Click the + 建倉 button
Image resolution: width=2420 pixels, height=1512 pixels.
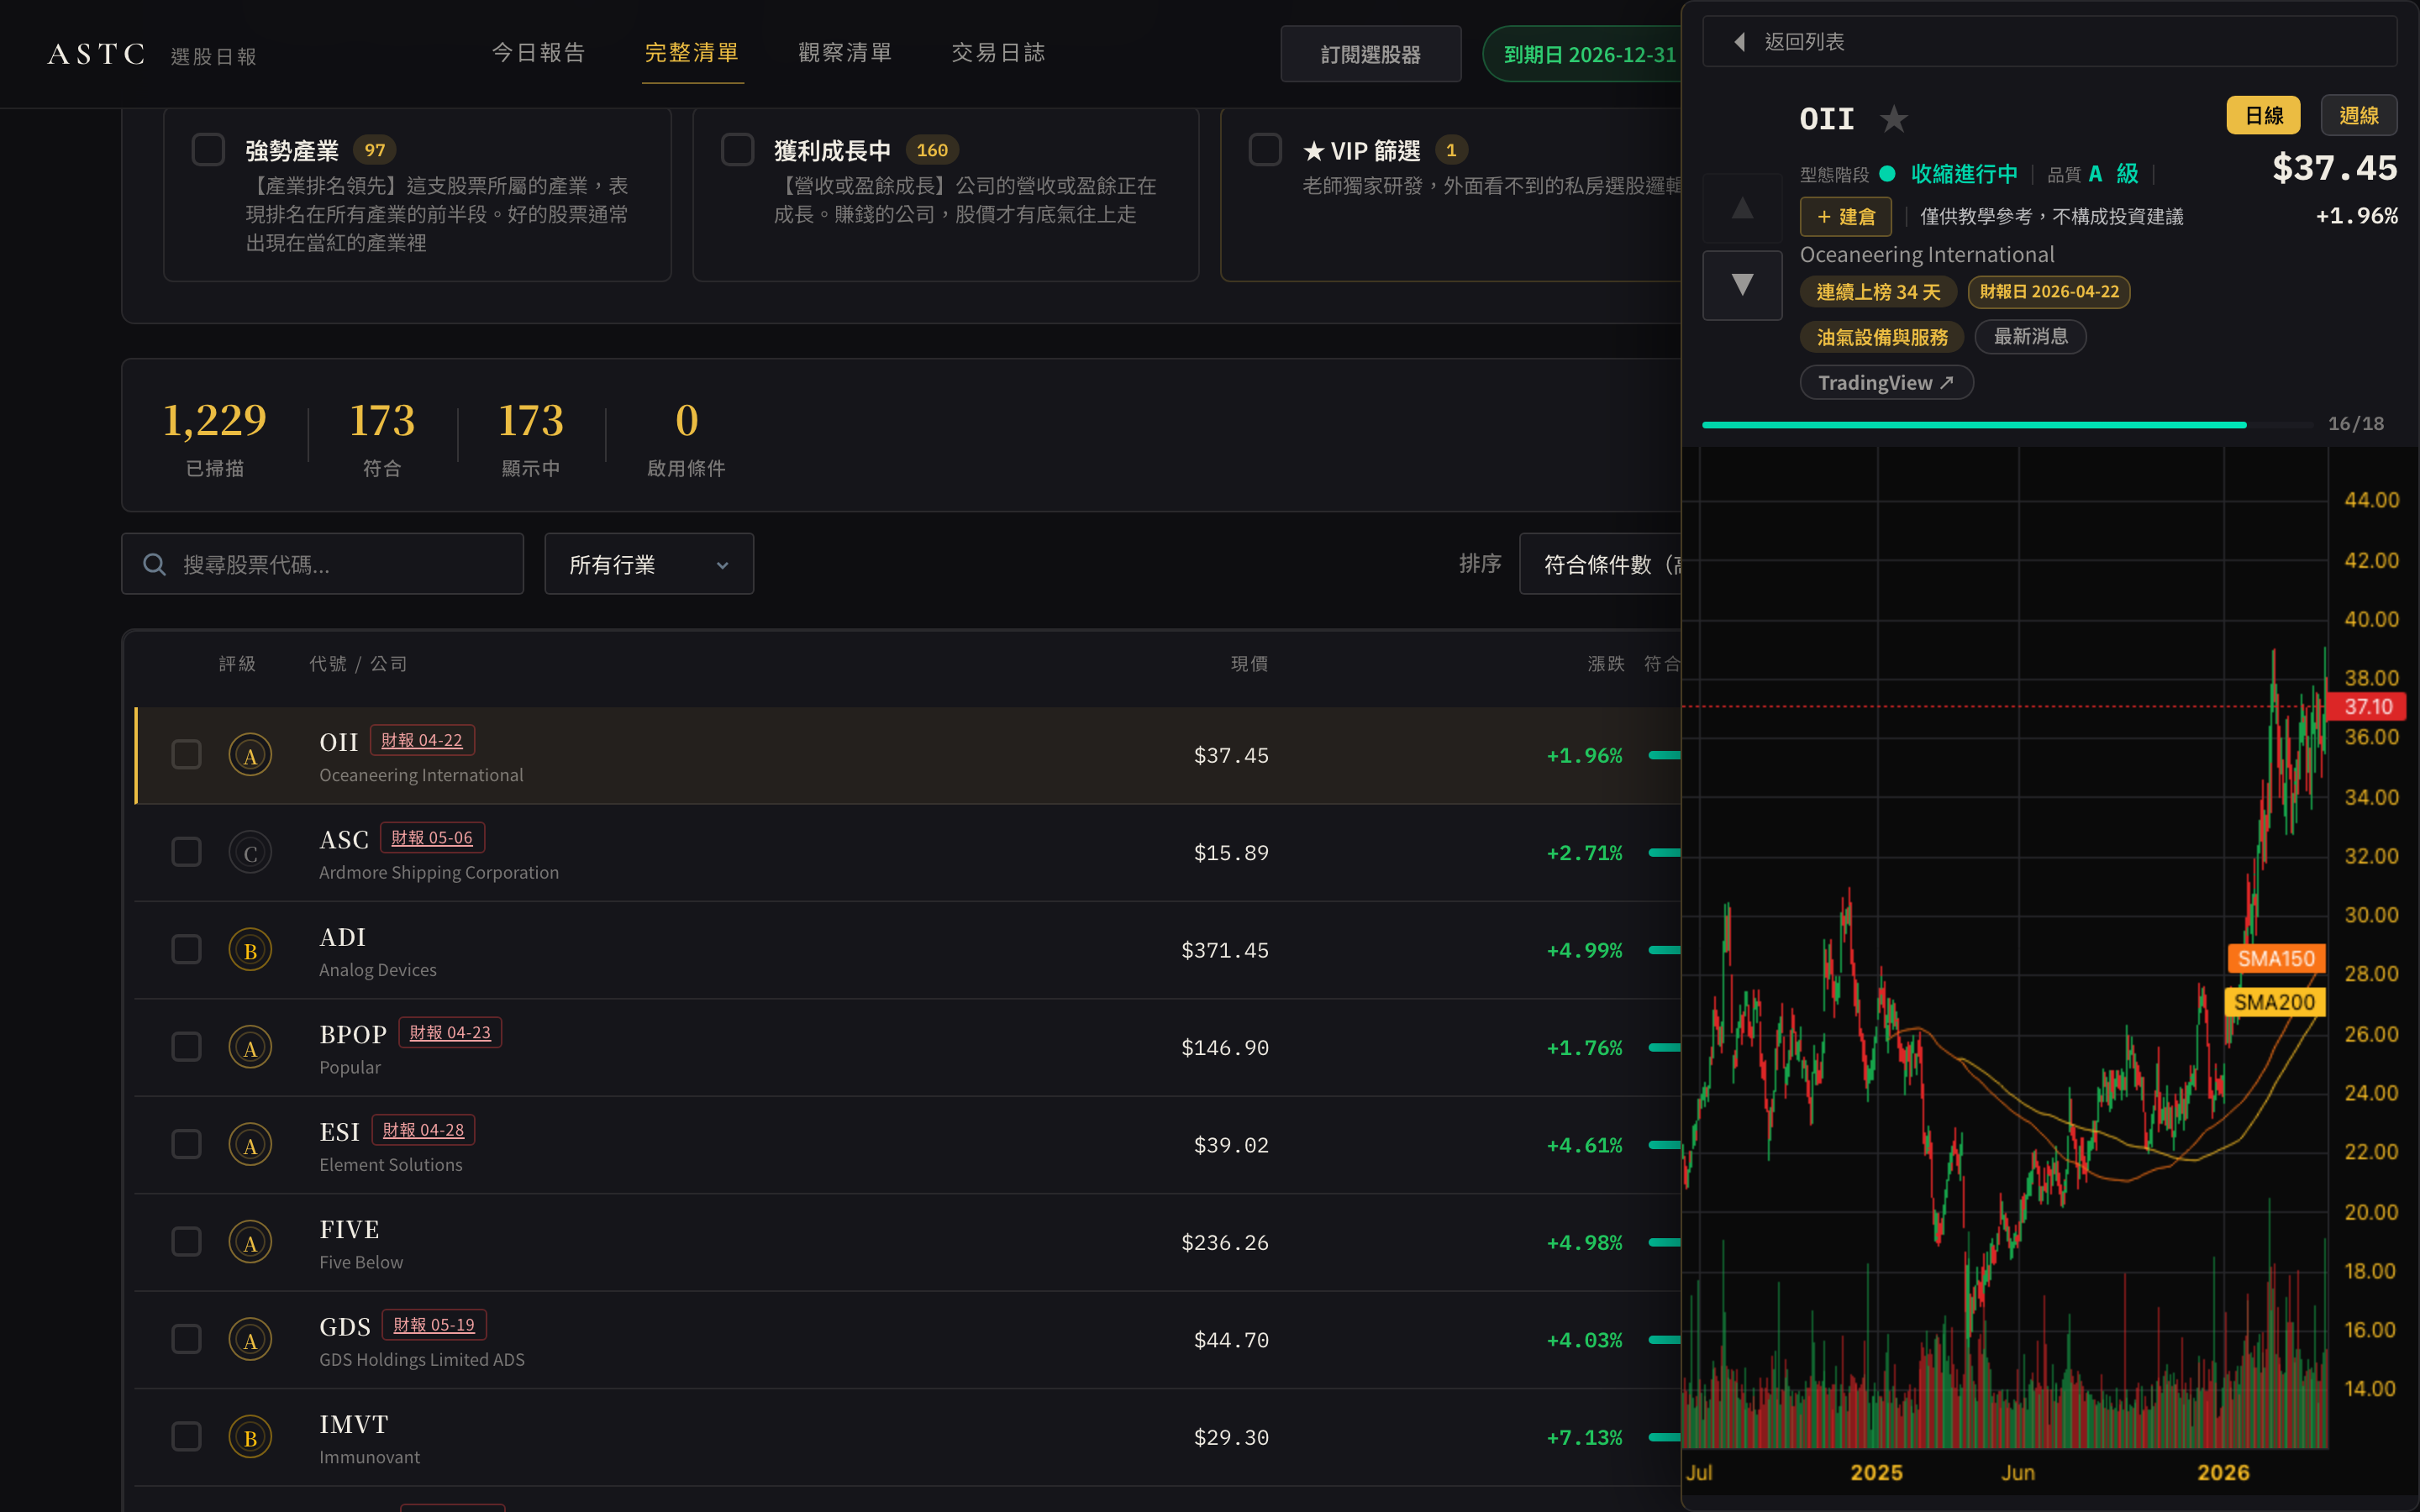click(1845, 217)
